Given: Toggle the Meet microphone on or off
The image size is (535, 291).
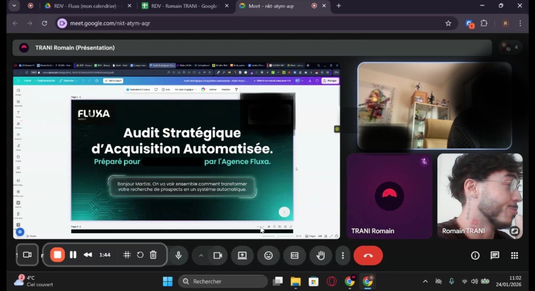Looking at the screenshot, I should [178, 255].
